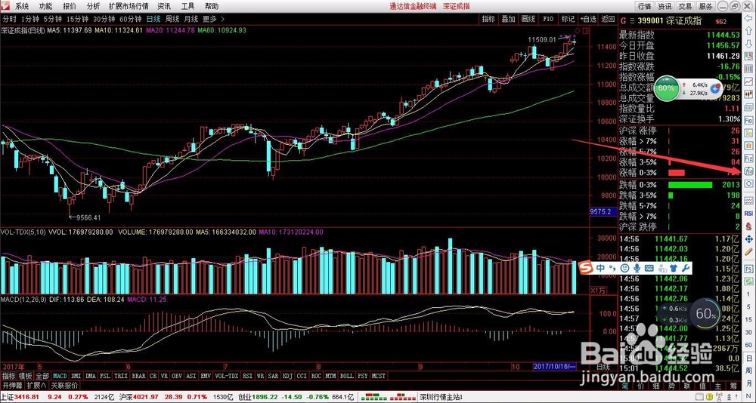Select the pencil drawing tool in sidebar
This screenshot has height=403, width=756.
pos(750,251)
